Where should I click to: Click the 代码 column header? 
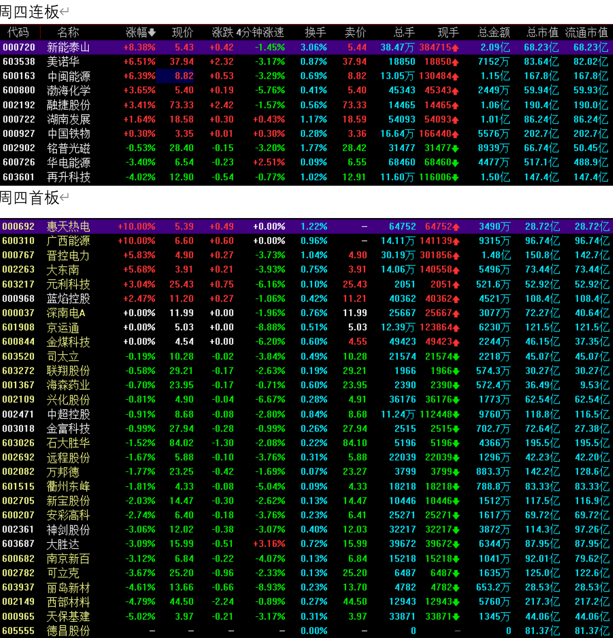(18, 32)
